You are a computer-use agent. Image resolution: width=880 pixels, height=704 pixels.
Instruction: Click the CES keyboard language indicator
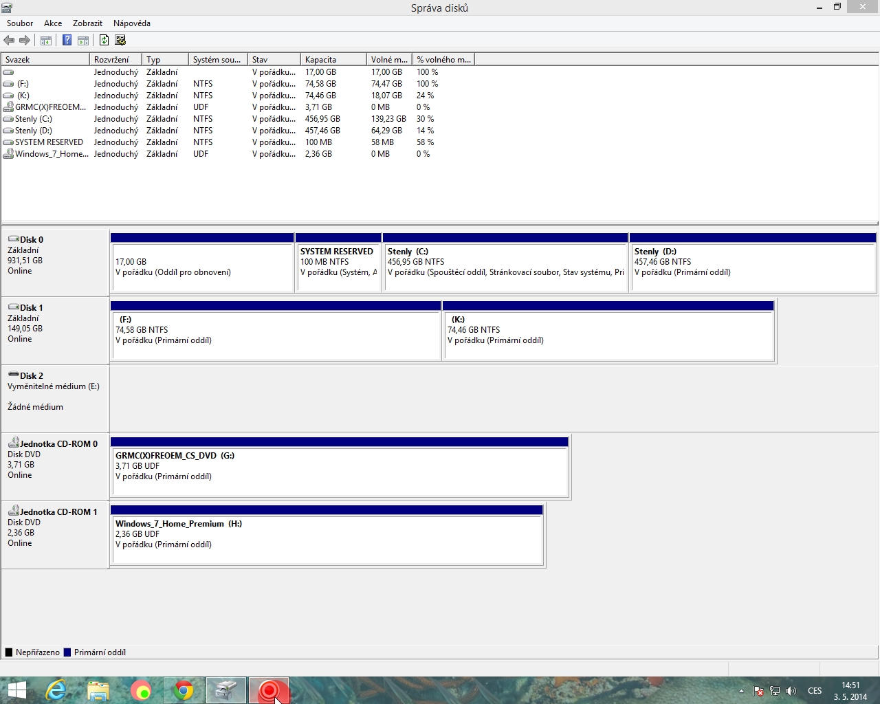[x=815, y=691]
